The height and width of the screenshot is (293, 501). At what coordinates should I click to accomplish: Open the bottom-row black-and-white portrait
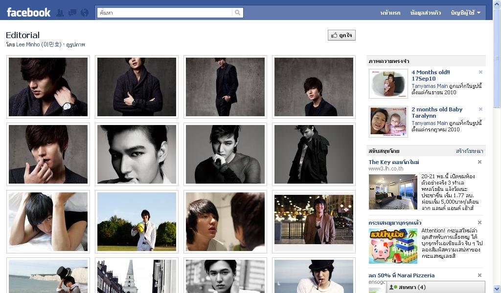coord(225,276)
